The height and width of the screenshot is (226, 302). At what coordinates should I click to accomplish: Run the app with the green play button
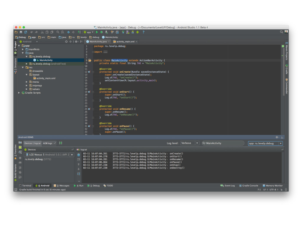[97, 32]
